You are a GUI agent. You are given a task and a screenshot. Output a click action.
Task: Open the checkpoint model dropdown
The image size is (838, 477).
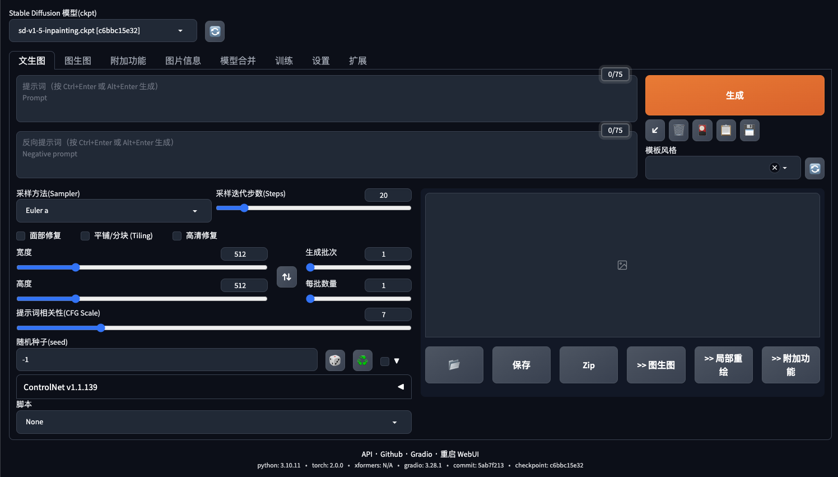103,31
